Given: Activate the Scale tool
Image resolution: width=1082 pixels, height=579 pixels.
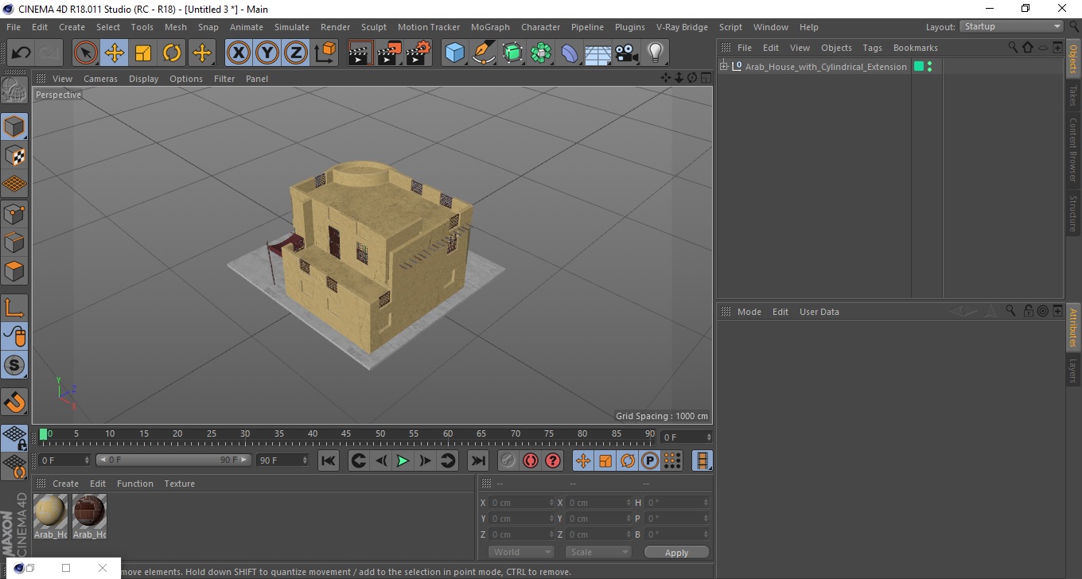Looking at the screenshot, I should pos(143,53).
